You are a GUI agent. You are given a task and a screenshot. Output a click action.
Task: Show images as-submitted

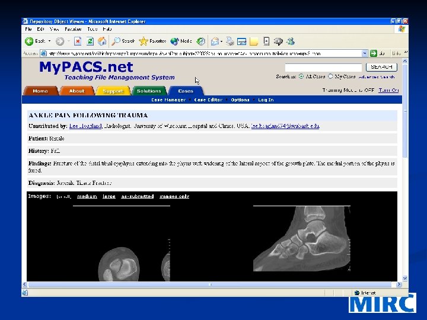pos(137,196)
